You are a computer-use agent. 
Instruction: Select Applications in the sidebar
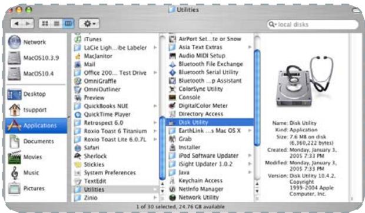click(x=36, y=125)
